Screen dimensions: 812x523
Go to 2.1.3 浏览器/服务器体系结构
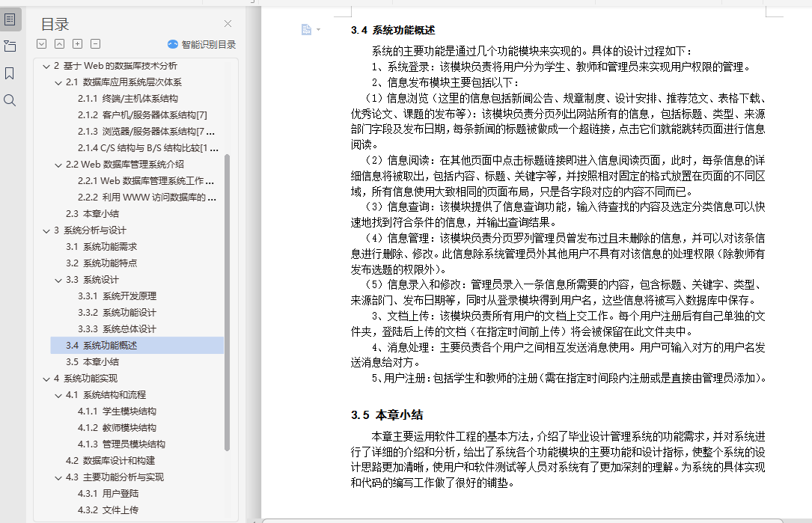pos(146,132)
